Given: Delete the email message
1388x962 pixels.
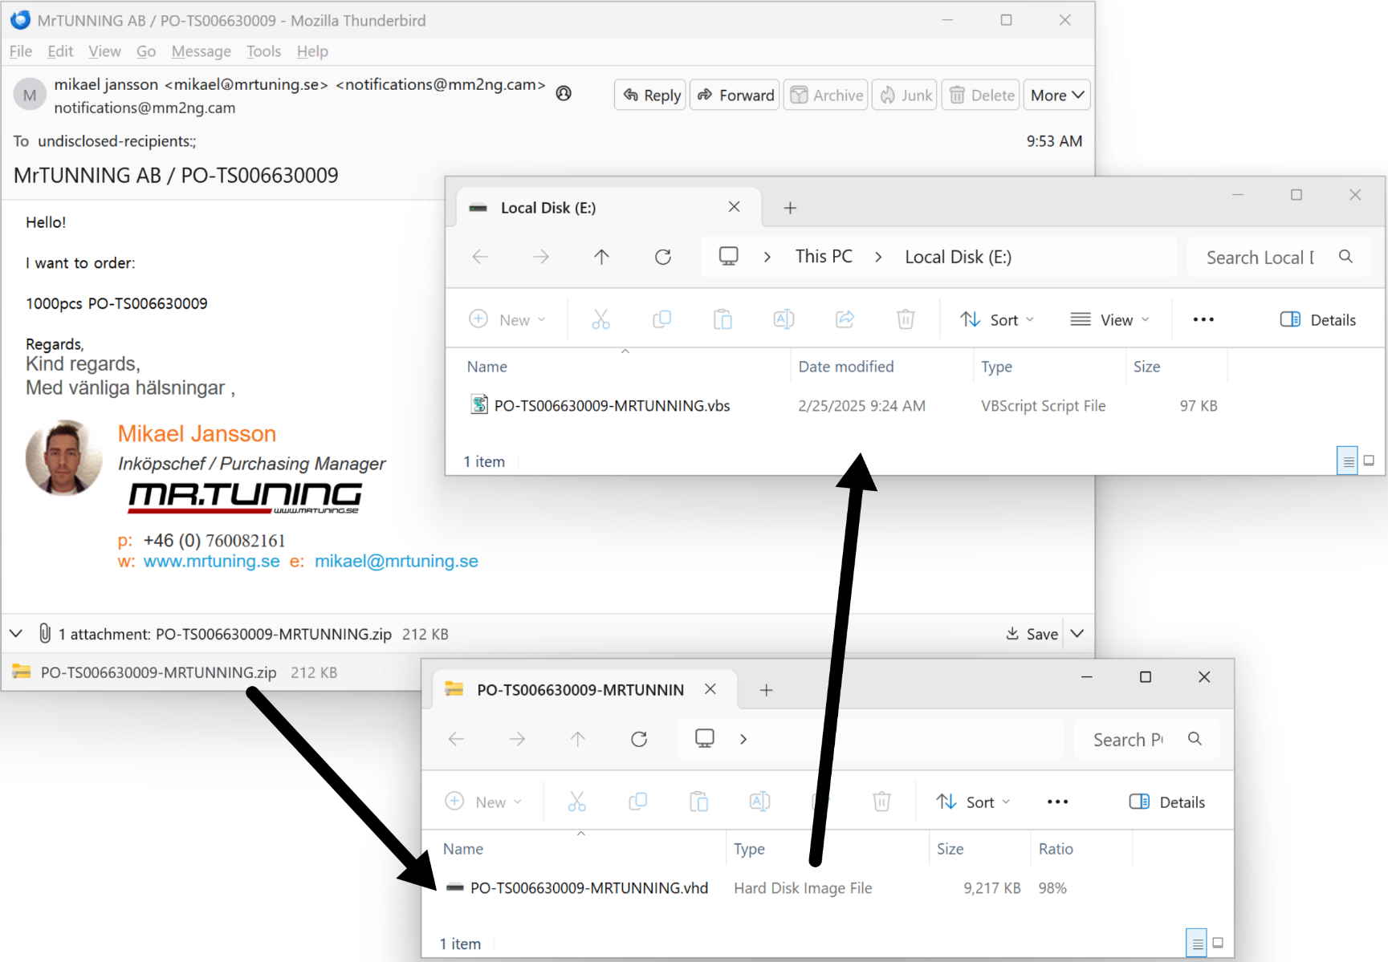Looking at the screenshot, I should (980, 95).
